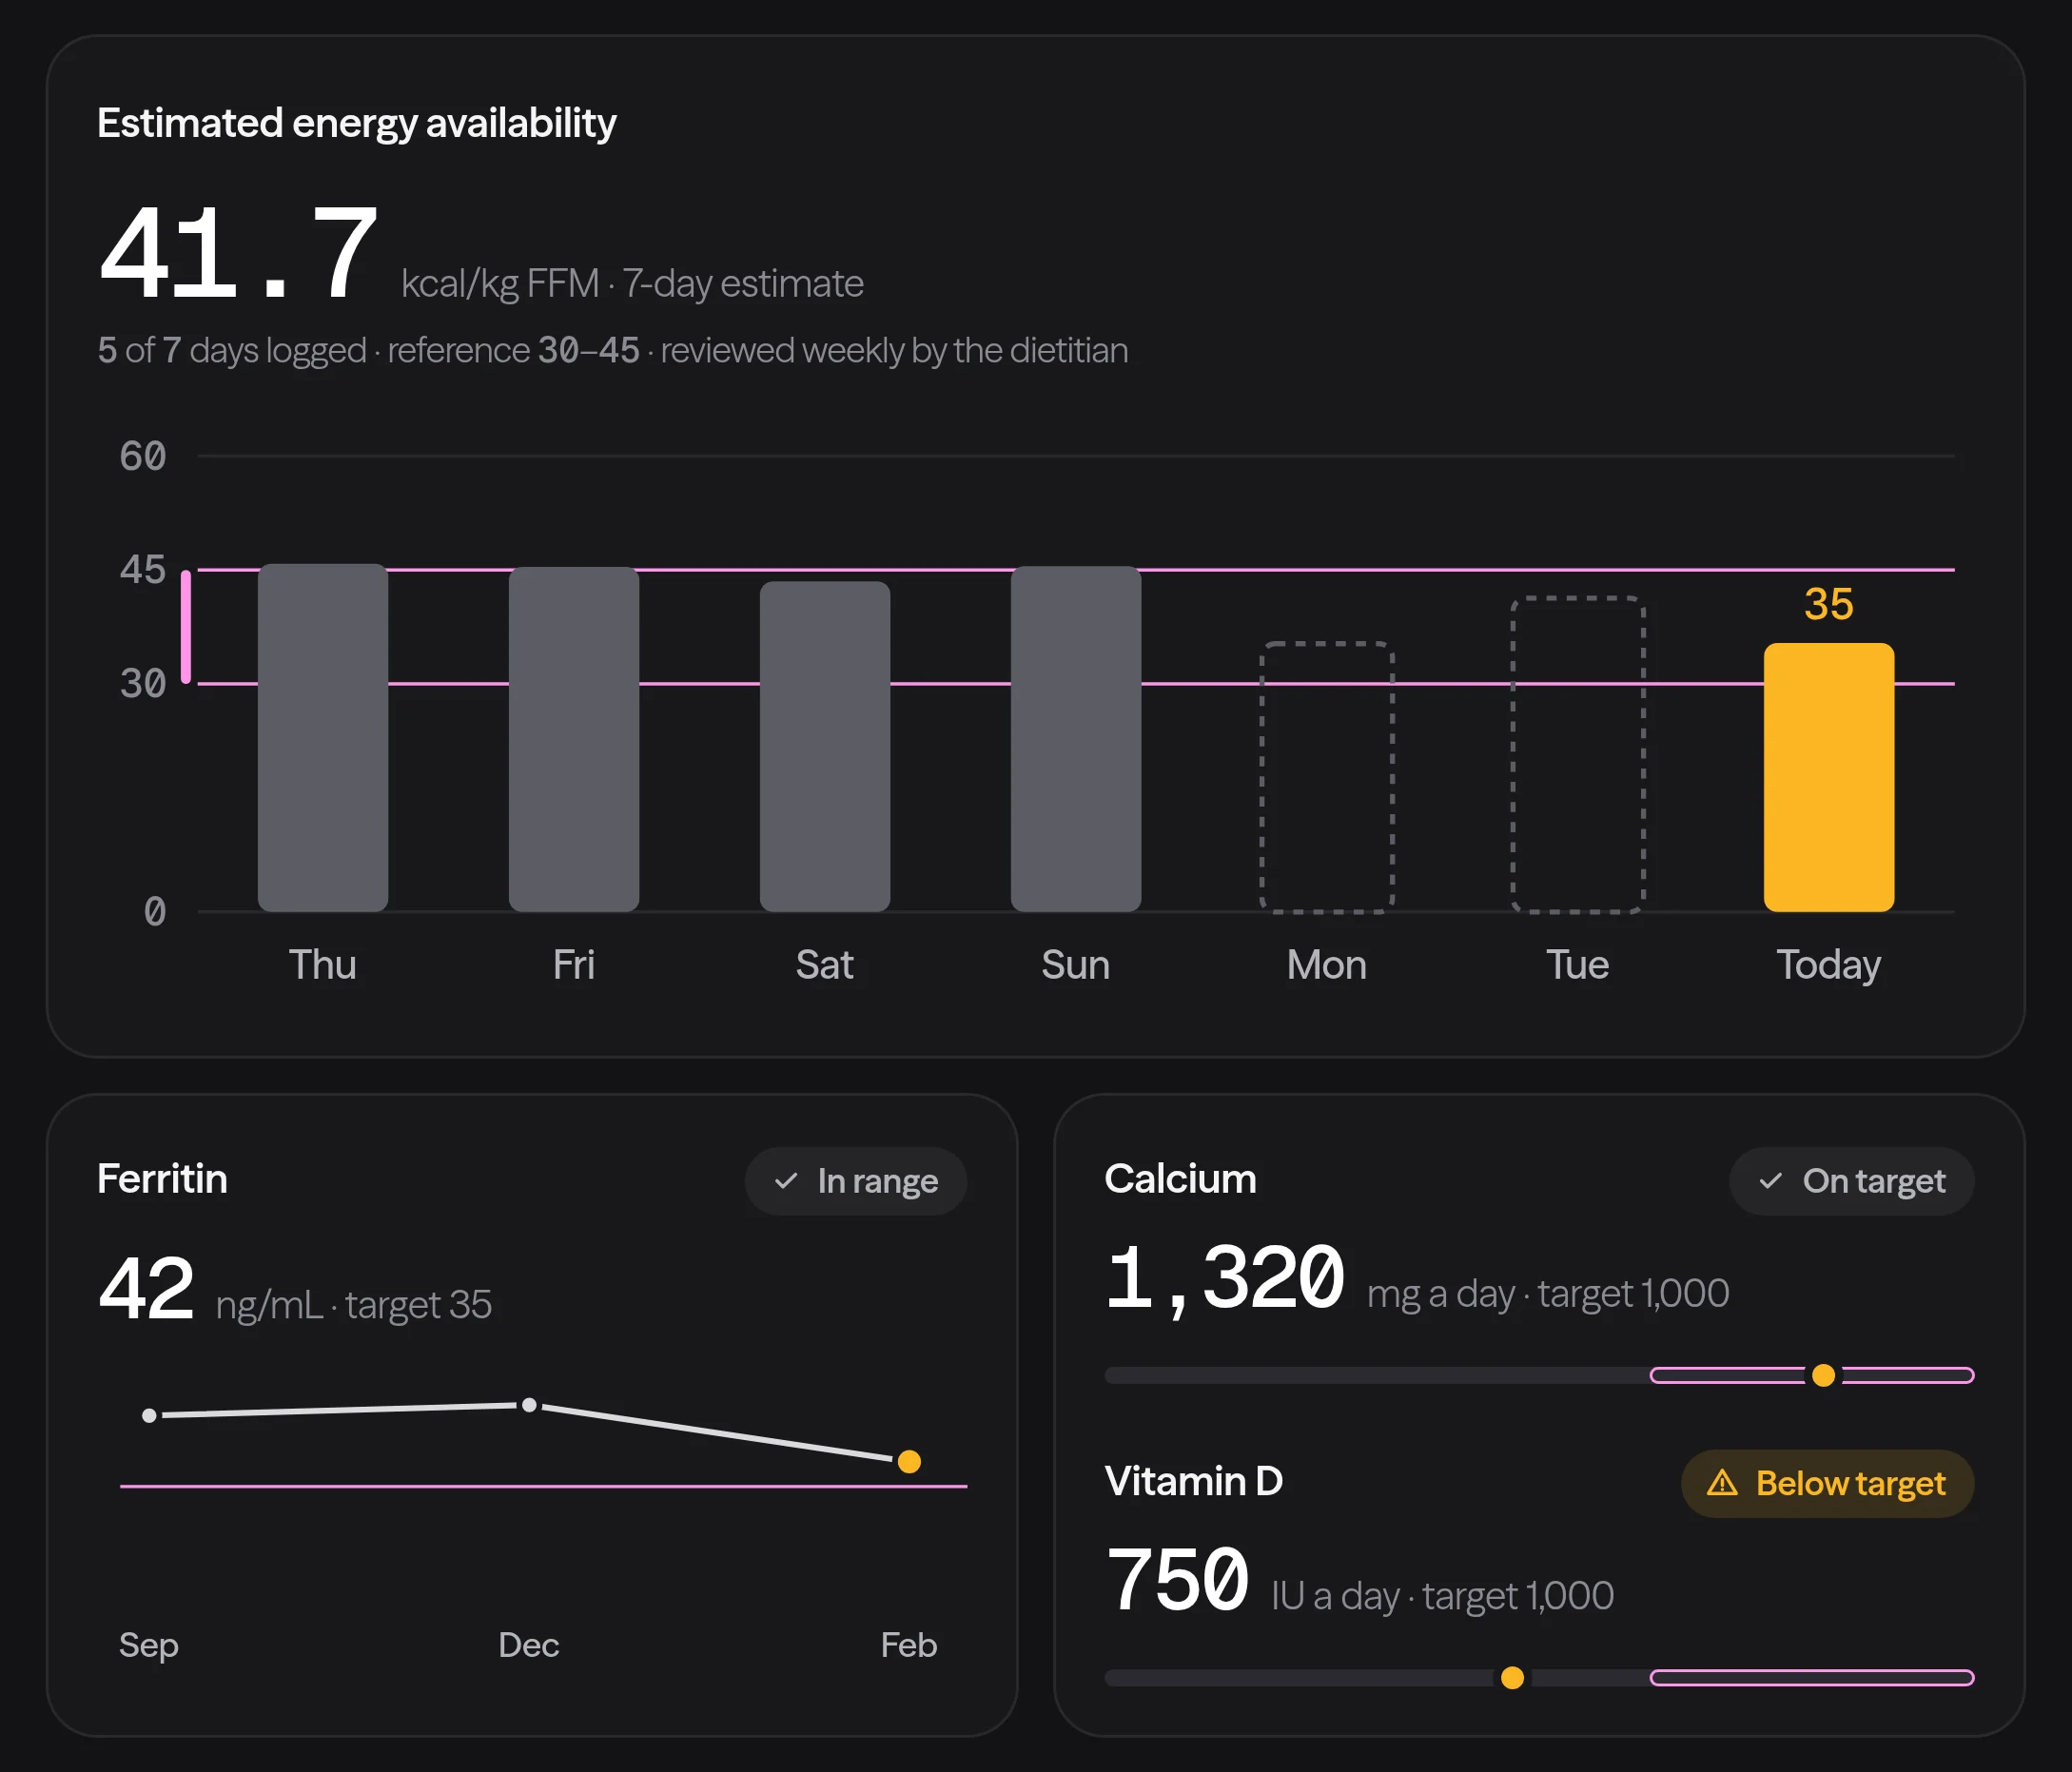This screenshot has width=2072, height=1772.
Task: Click the orange Today bar
Action: coord(1829,777)
